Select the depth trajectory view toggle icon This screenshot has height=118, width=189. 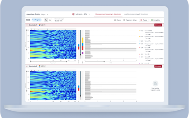coord(46,20)
